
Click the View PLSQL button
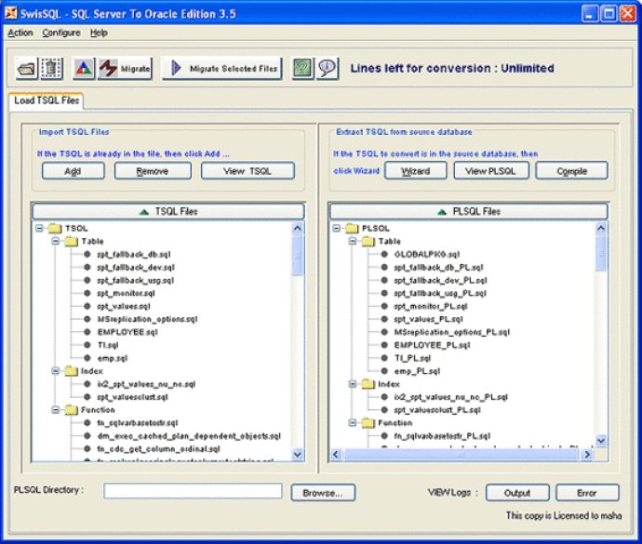tap(491, 171)
